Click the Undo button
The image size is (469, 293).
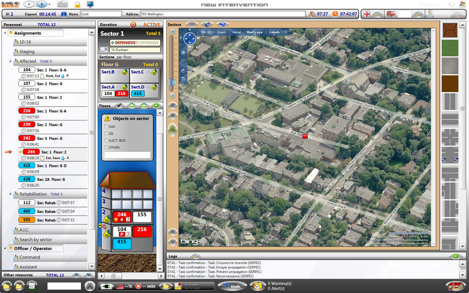232,286
